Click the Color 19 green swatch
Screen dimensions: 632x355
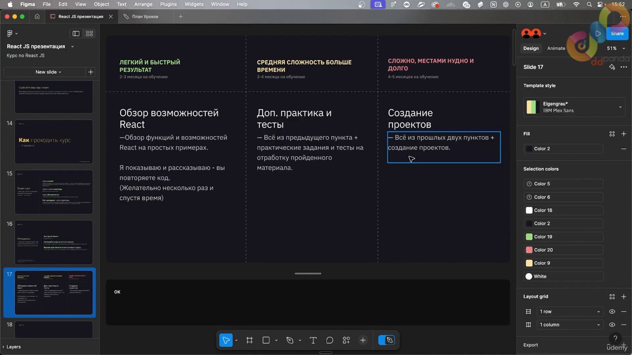point(529,237)
